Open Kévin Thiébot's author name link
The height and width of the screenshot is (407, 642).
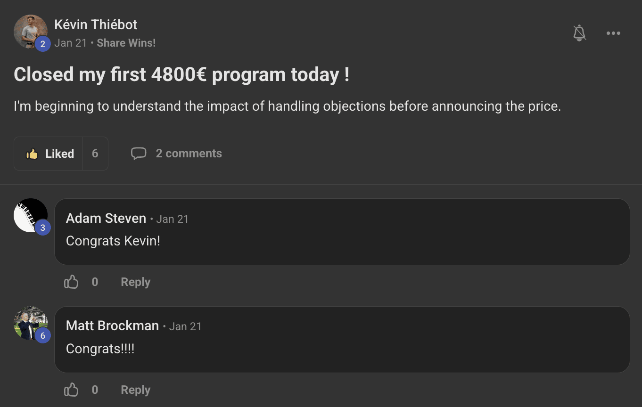pos(96,24)
